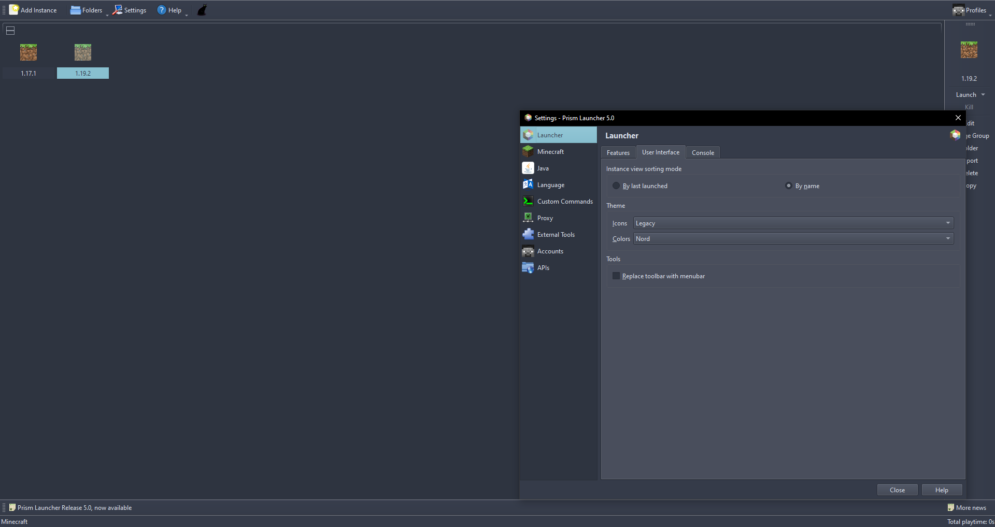Open Minecraft settings page icon
Viewport: 995px width, 527px height.
point(528,151)
